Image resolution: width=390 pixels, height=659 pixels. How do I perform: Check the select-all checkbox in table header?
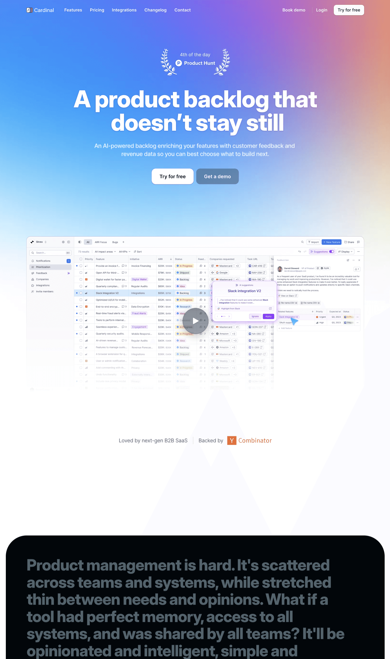(x=81, y=259)
